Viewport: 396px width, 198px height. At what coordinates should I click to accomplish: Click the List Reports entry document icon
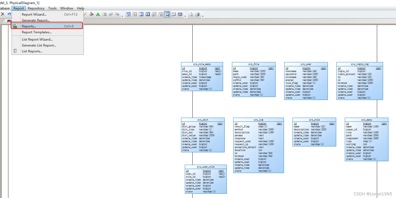tap(15, 51)
